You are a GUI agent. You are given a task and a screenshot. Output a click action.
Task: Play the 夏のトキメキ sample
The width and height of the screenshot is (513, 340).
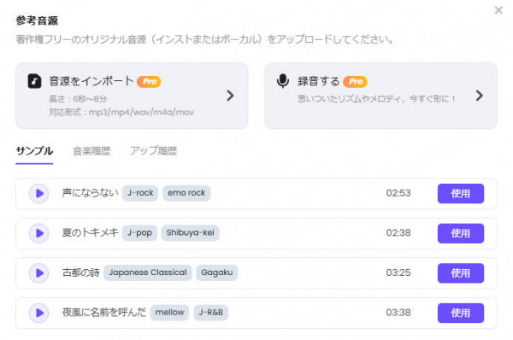39,233
